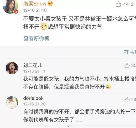
Task: Like the 南梁Snow post with 4412 likes
Action: tap(118, 4)
